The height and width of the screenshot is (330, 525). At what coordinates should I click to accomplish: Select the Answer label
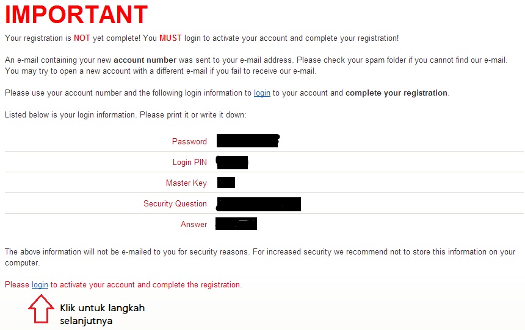(x=194, y=224)
